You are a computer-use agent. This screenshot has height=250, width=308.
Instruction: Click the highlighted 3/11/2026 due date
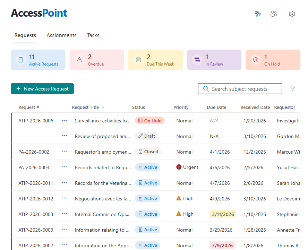(223, 214)
